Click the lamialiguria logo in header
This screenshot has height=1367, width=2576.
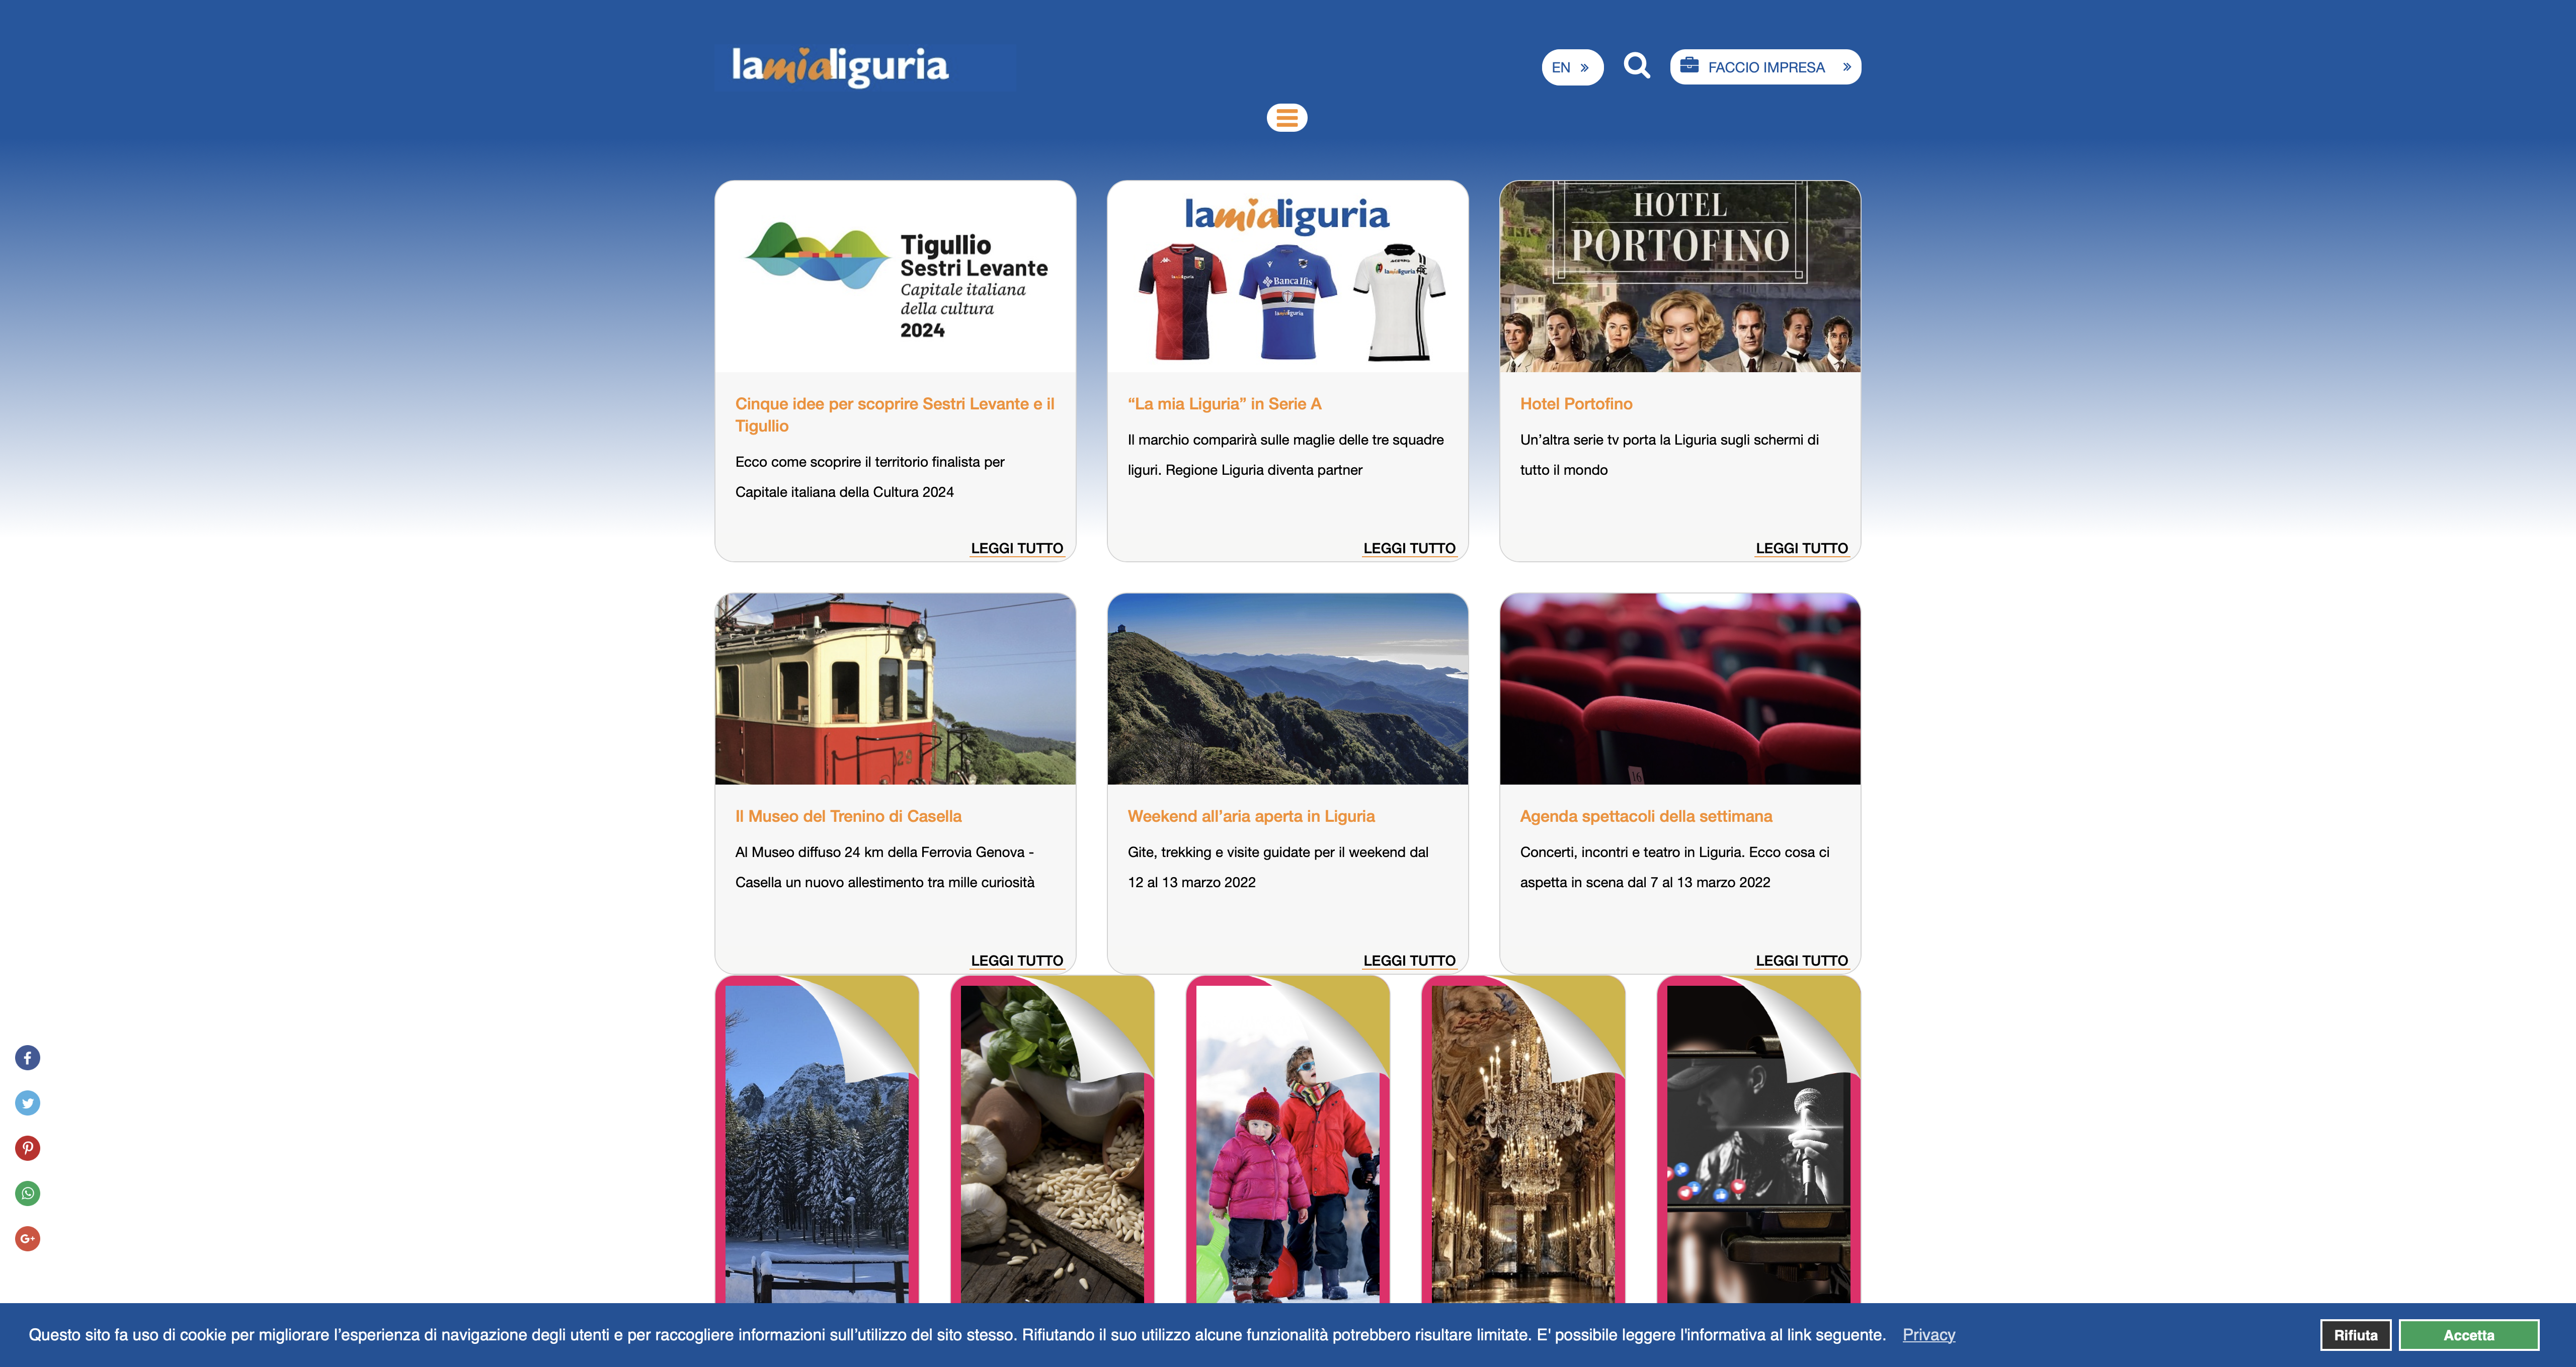click(x=840, y=66)
